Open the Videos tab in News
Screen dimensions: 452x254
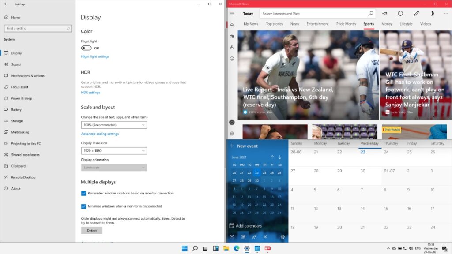pyautogui.click(x=426, y=24)
